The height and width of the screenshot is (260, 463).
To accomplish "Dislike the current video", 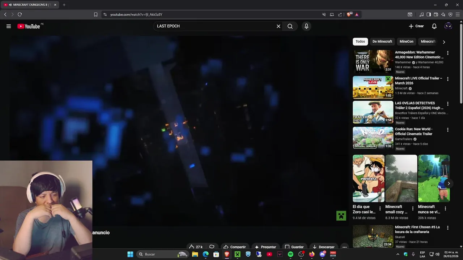I will tap(212, 247).
